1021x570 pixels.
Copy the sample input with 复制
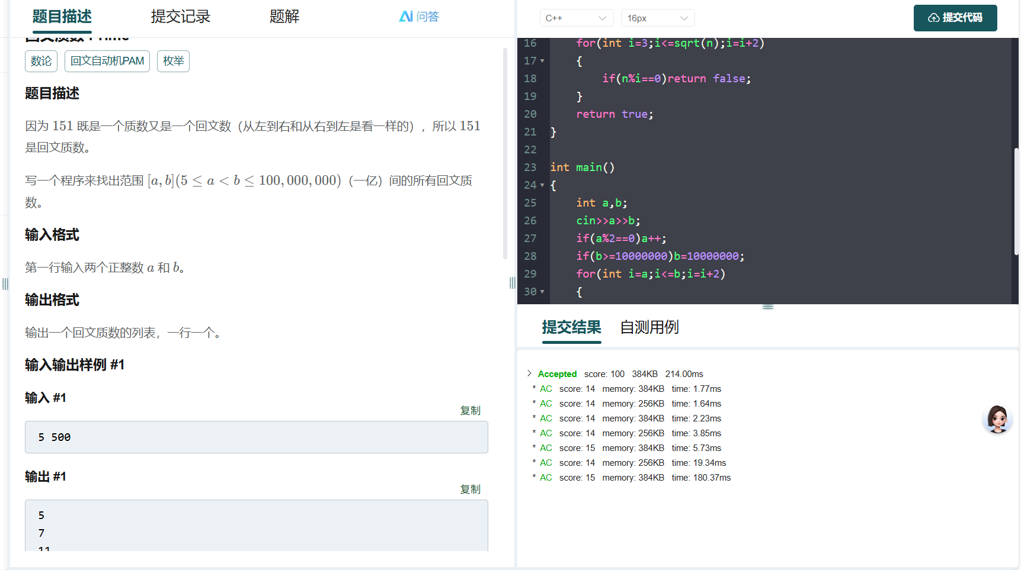tap(470, 411)
